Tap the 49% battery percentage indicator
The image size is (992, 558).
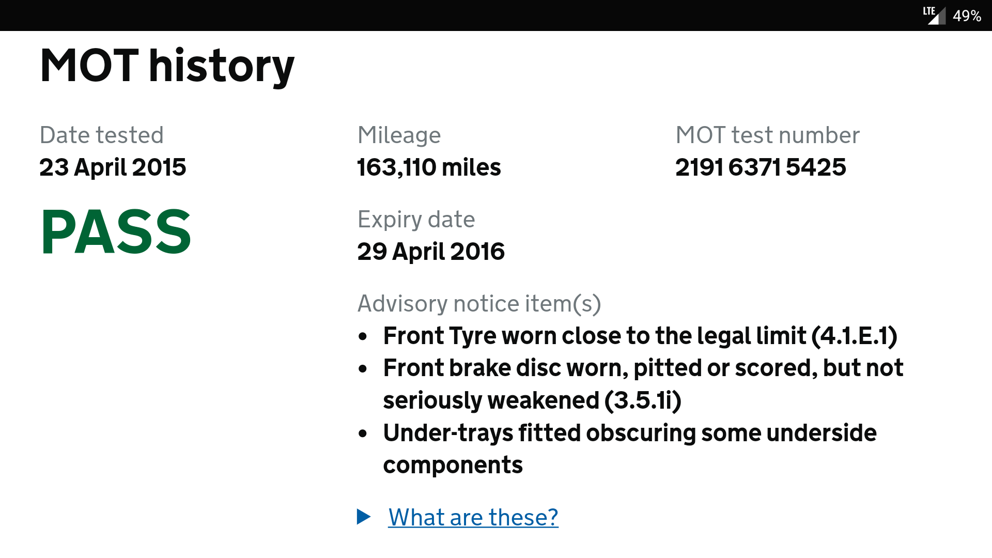pos(967,16)
